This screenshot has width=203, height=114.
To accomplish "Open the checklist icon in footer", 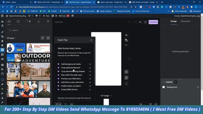I will point(66,104).
